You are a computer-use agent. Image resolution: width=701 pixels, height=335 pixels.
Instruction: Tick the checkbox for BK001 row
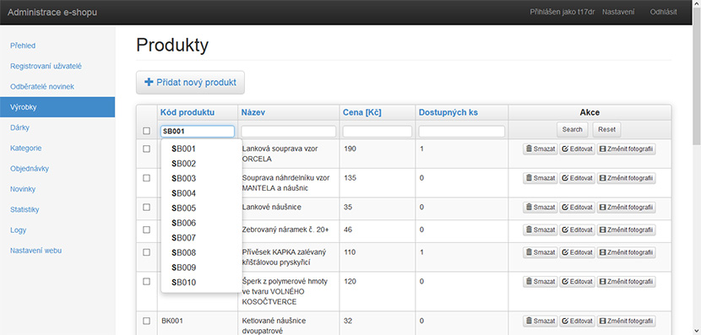146,321
